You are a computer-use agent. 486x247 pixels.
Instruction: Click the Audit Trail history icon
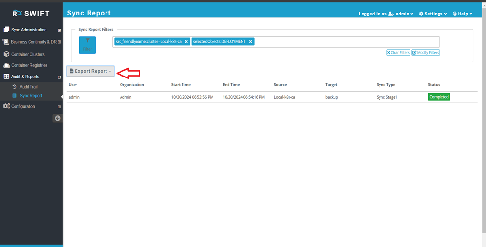point(14,87)
